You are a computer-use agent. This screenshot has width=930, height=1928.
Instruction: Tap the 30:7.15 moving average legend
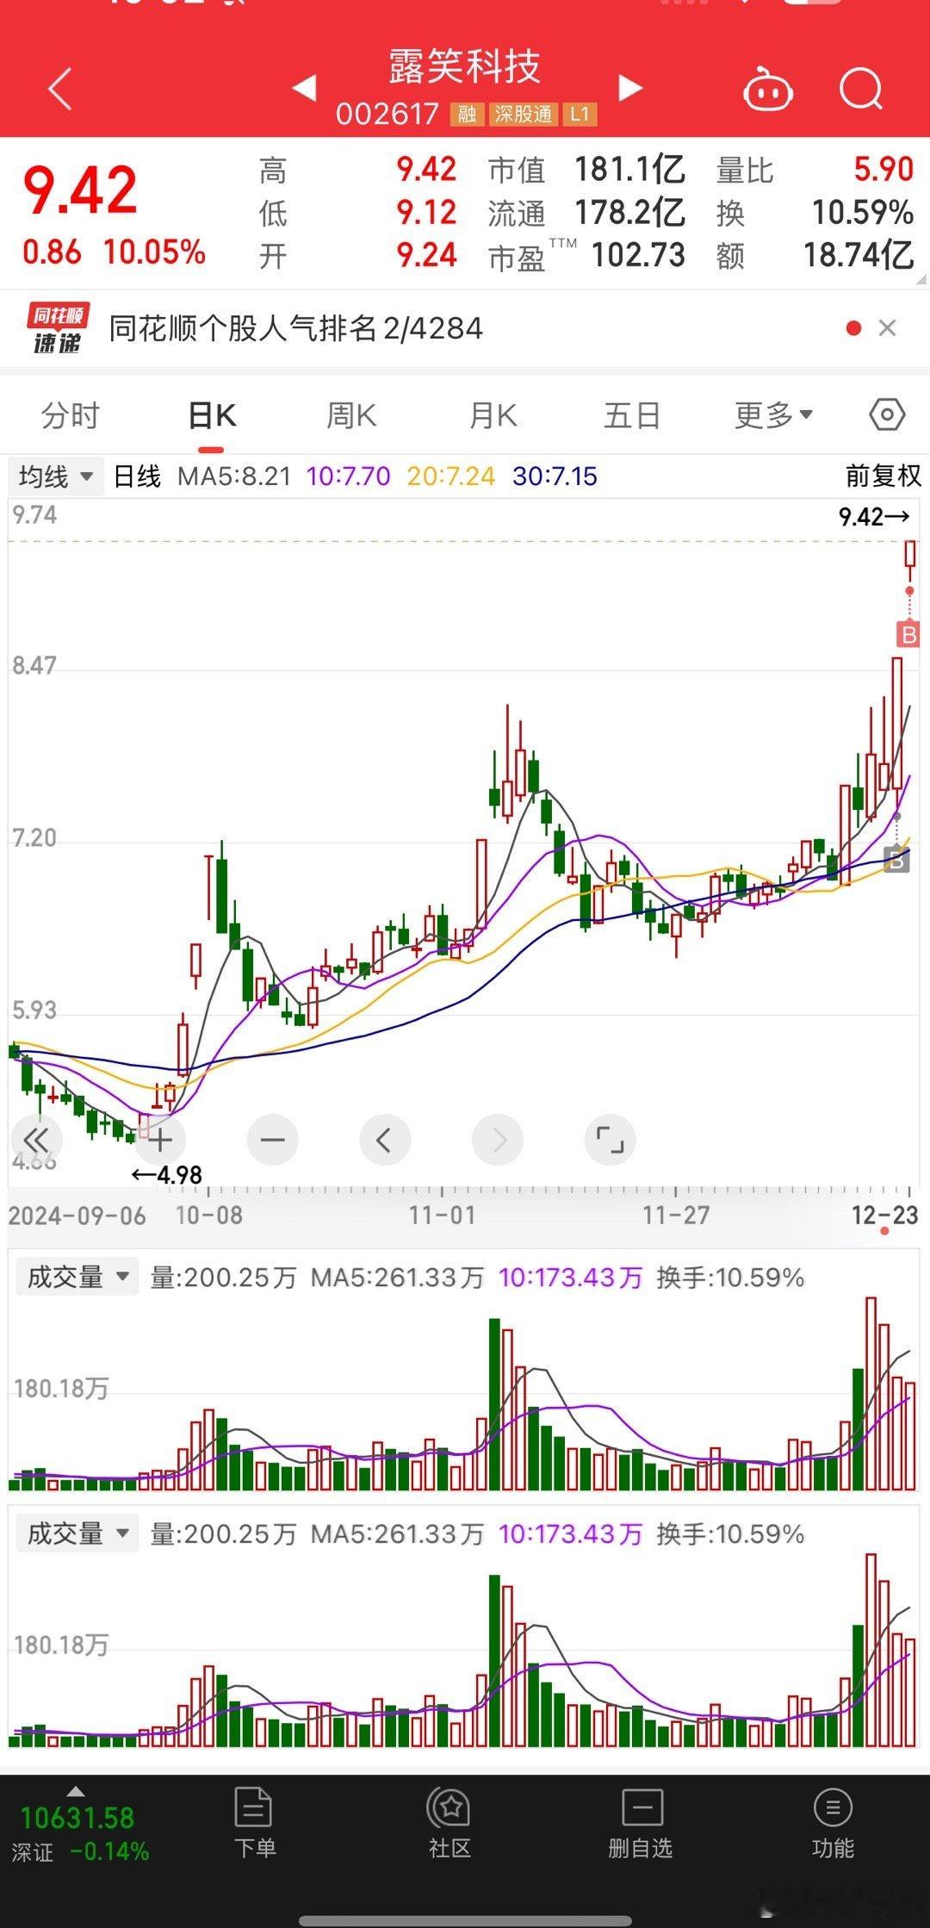(x=555, y=476)
